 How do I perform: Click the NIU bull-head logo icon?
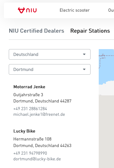21,10
